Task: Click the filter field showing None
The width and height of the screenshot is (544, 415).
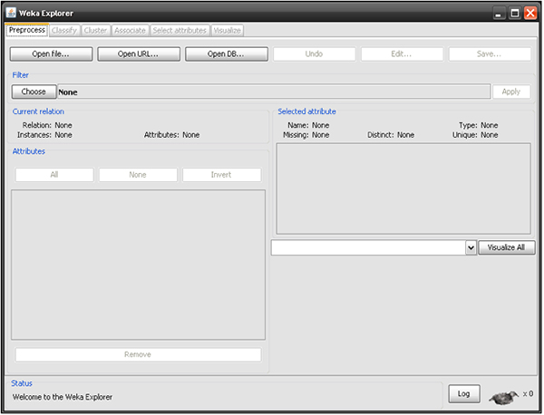Action: pyautogui.click(x=274, y=92)
